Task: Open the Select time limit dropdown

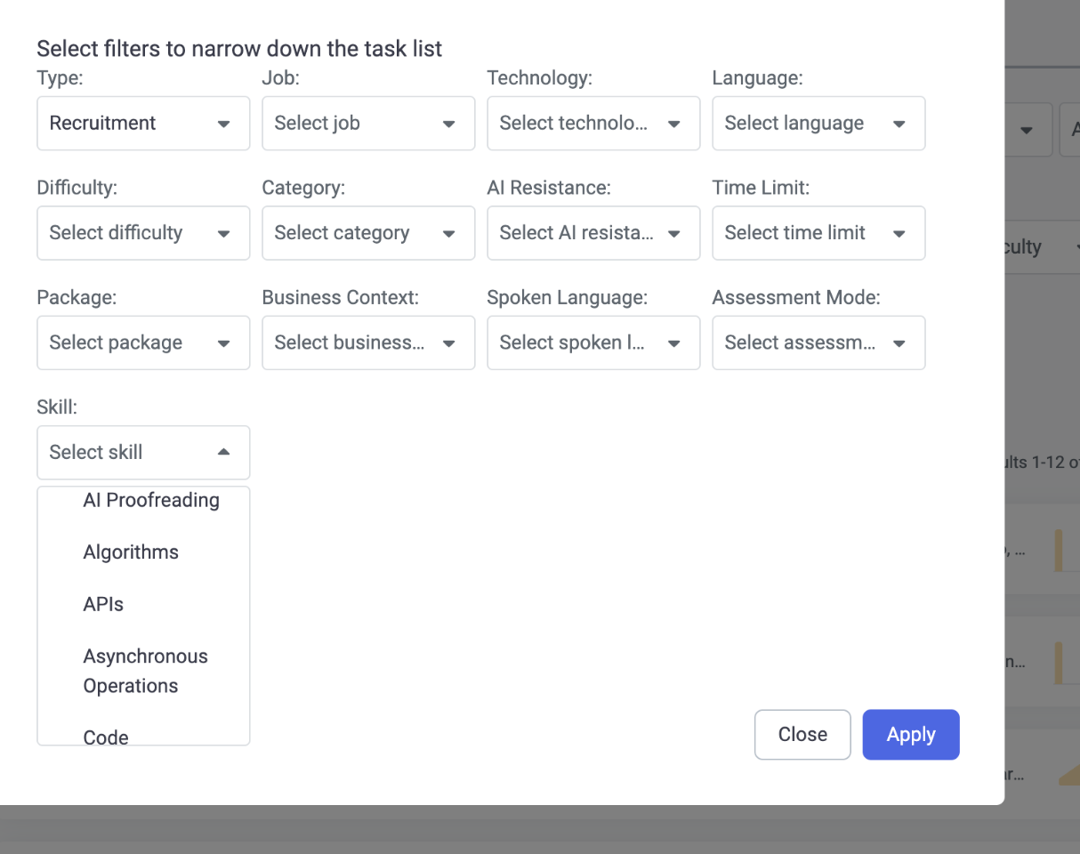Action: (818, 233)
